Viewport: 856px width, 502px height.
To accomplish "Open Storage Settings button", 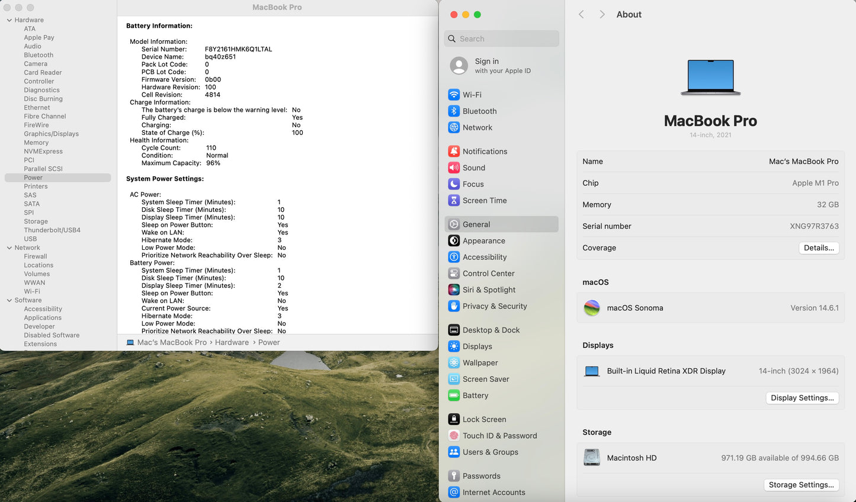I will pyautogui.click(x=801, y=485).
